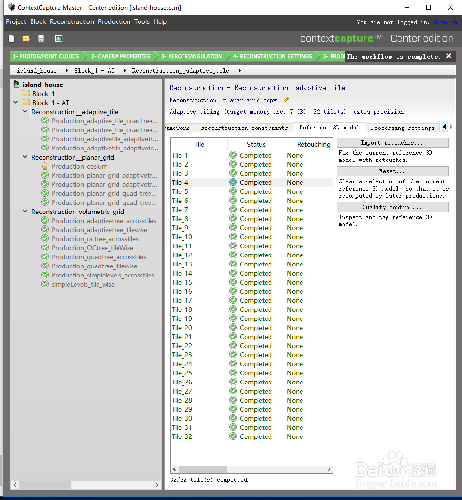462x500 pixels.
Task: Click project tree horizontal scrollbar thumb
Action: 45,485
